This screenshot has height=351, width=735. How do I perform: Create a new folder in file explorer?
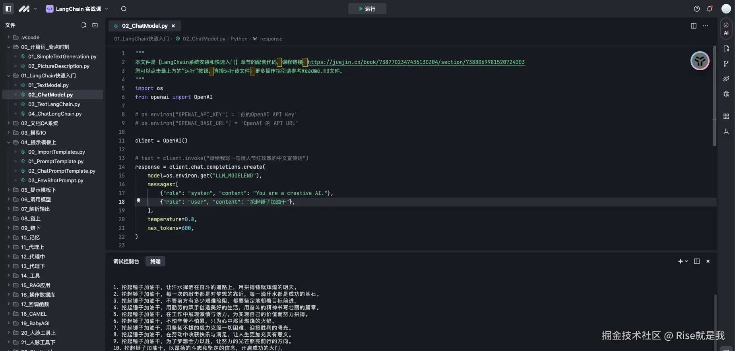click(95, 25)
